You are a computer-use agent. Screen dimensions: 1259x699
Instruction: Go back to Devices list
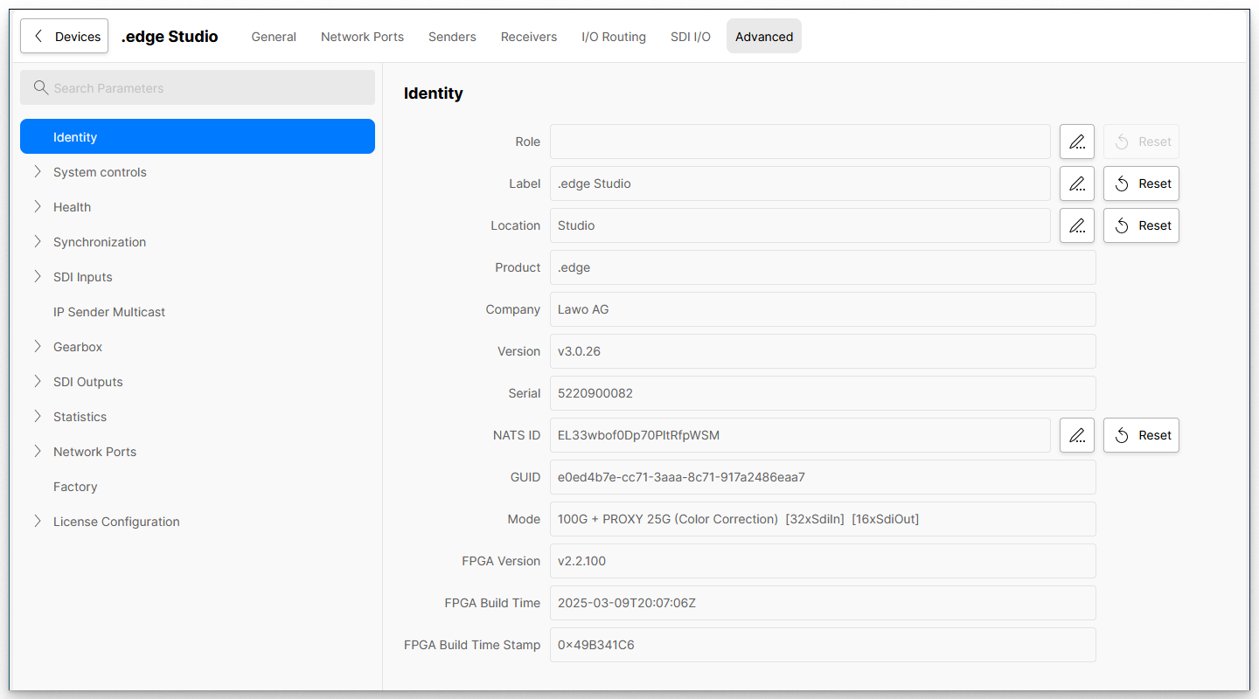tap(65, 37)
